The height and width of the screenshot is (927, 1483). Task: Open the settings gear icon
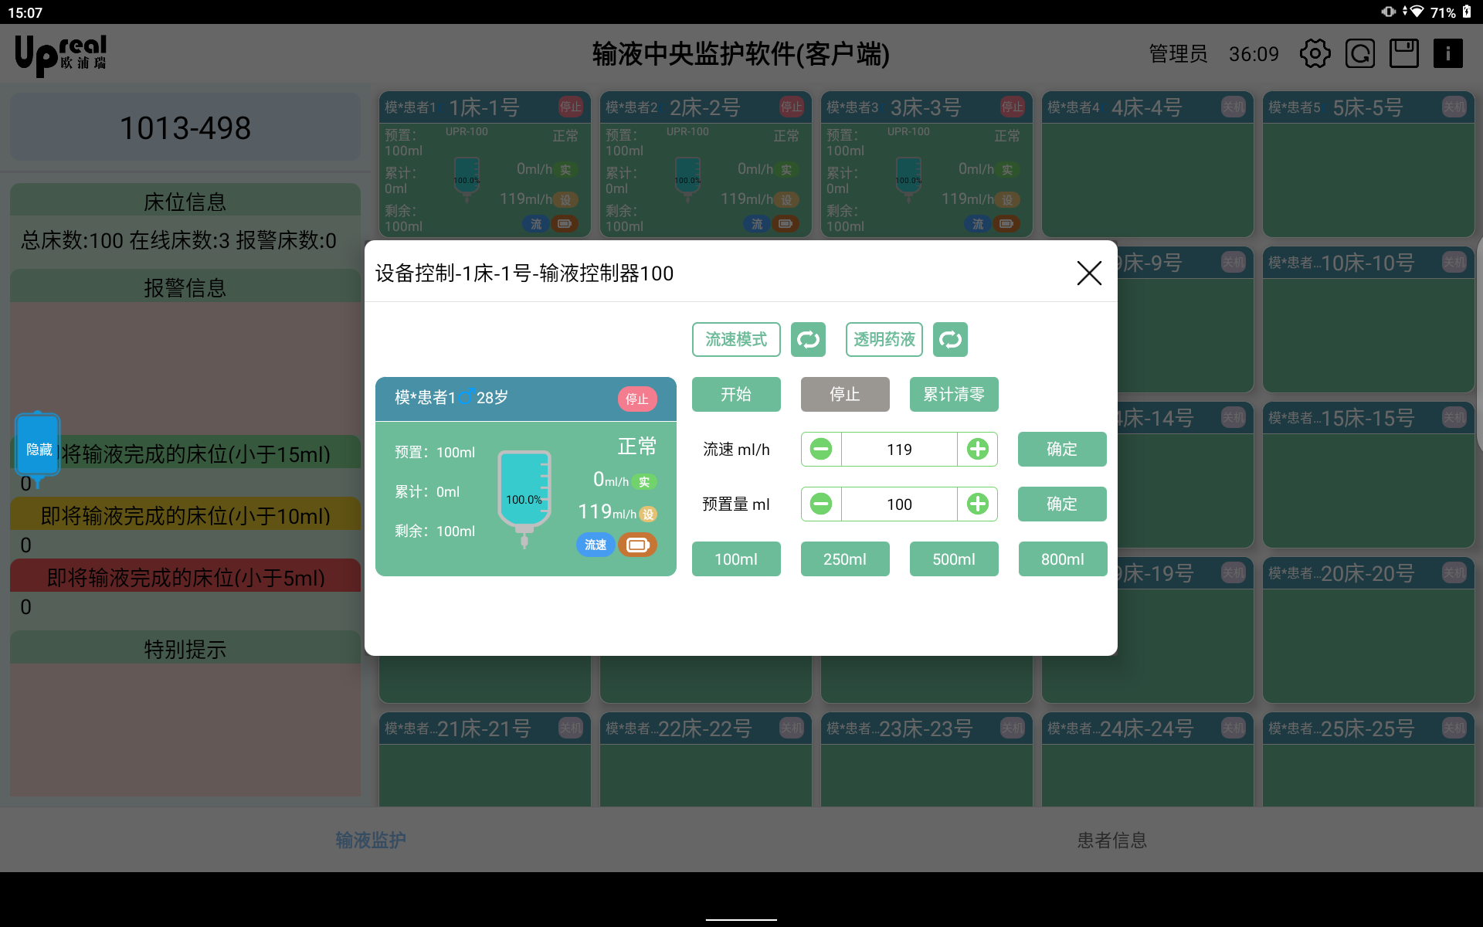(1315, 54)
